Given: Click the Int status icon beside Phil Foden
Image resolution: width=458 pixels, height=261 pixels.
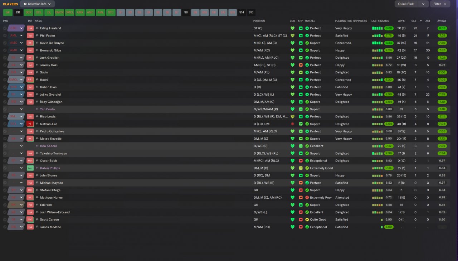Looking at the screenshot, I should (x=30, y=35).
